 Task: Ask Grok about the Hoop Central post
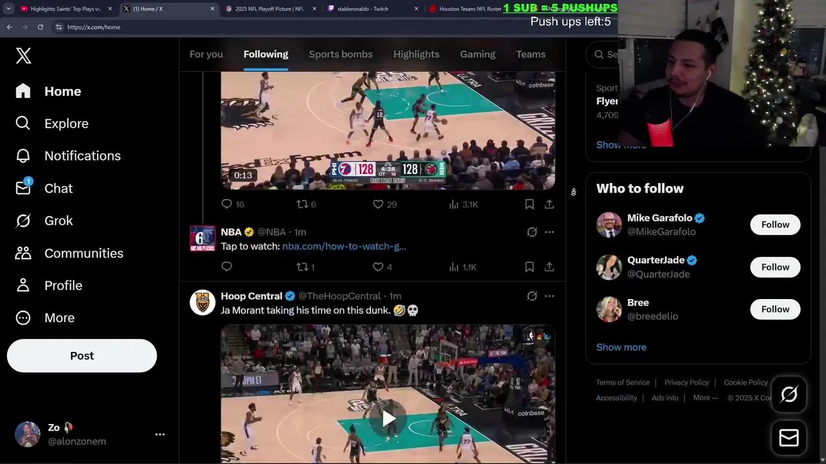tap(532, 296)
